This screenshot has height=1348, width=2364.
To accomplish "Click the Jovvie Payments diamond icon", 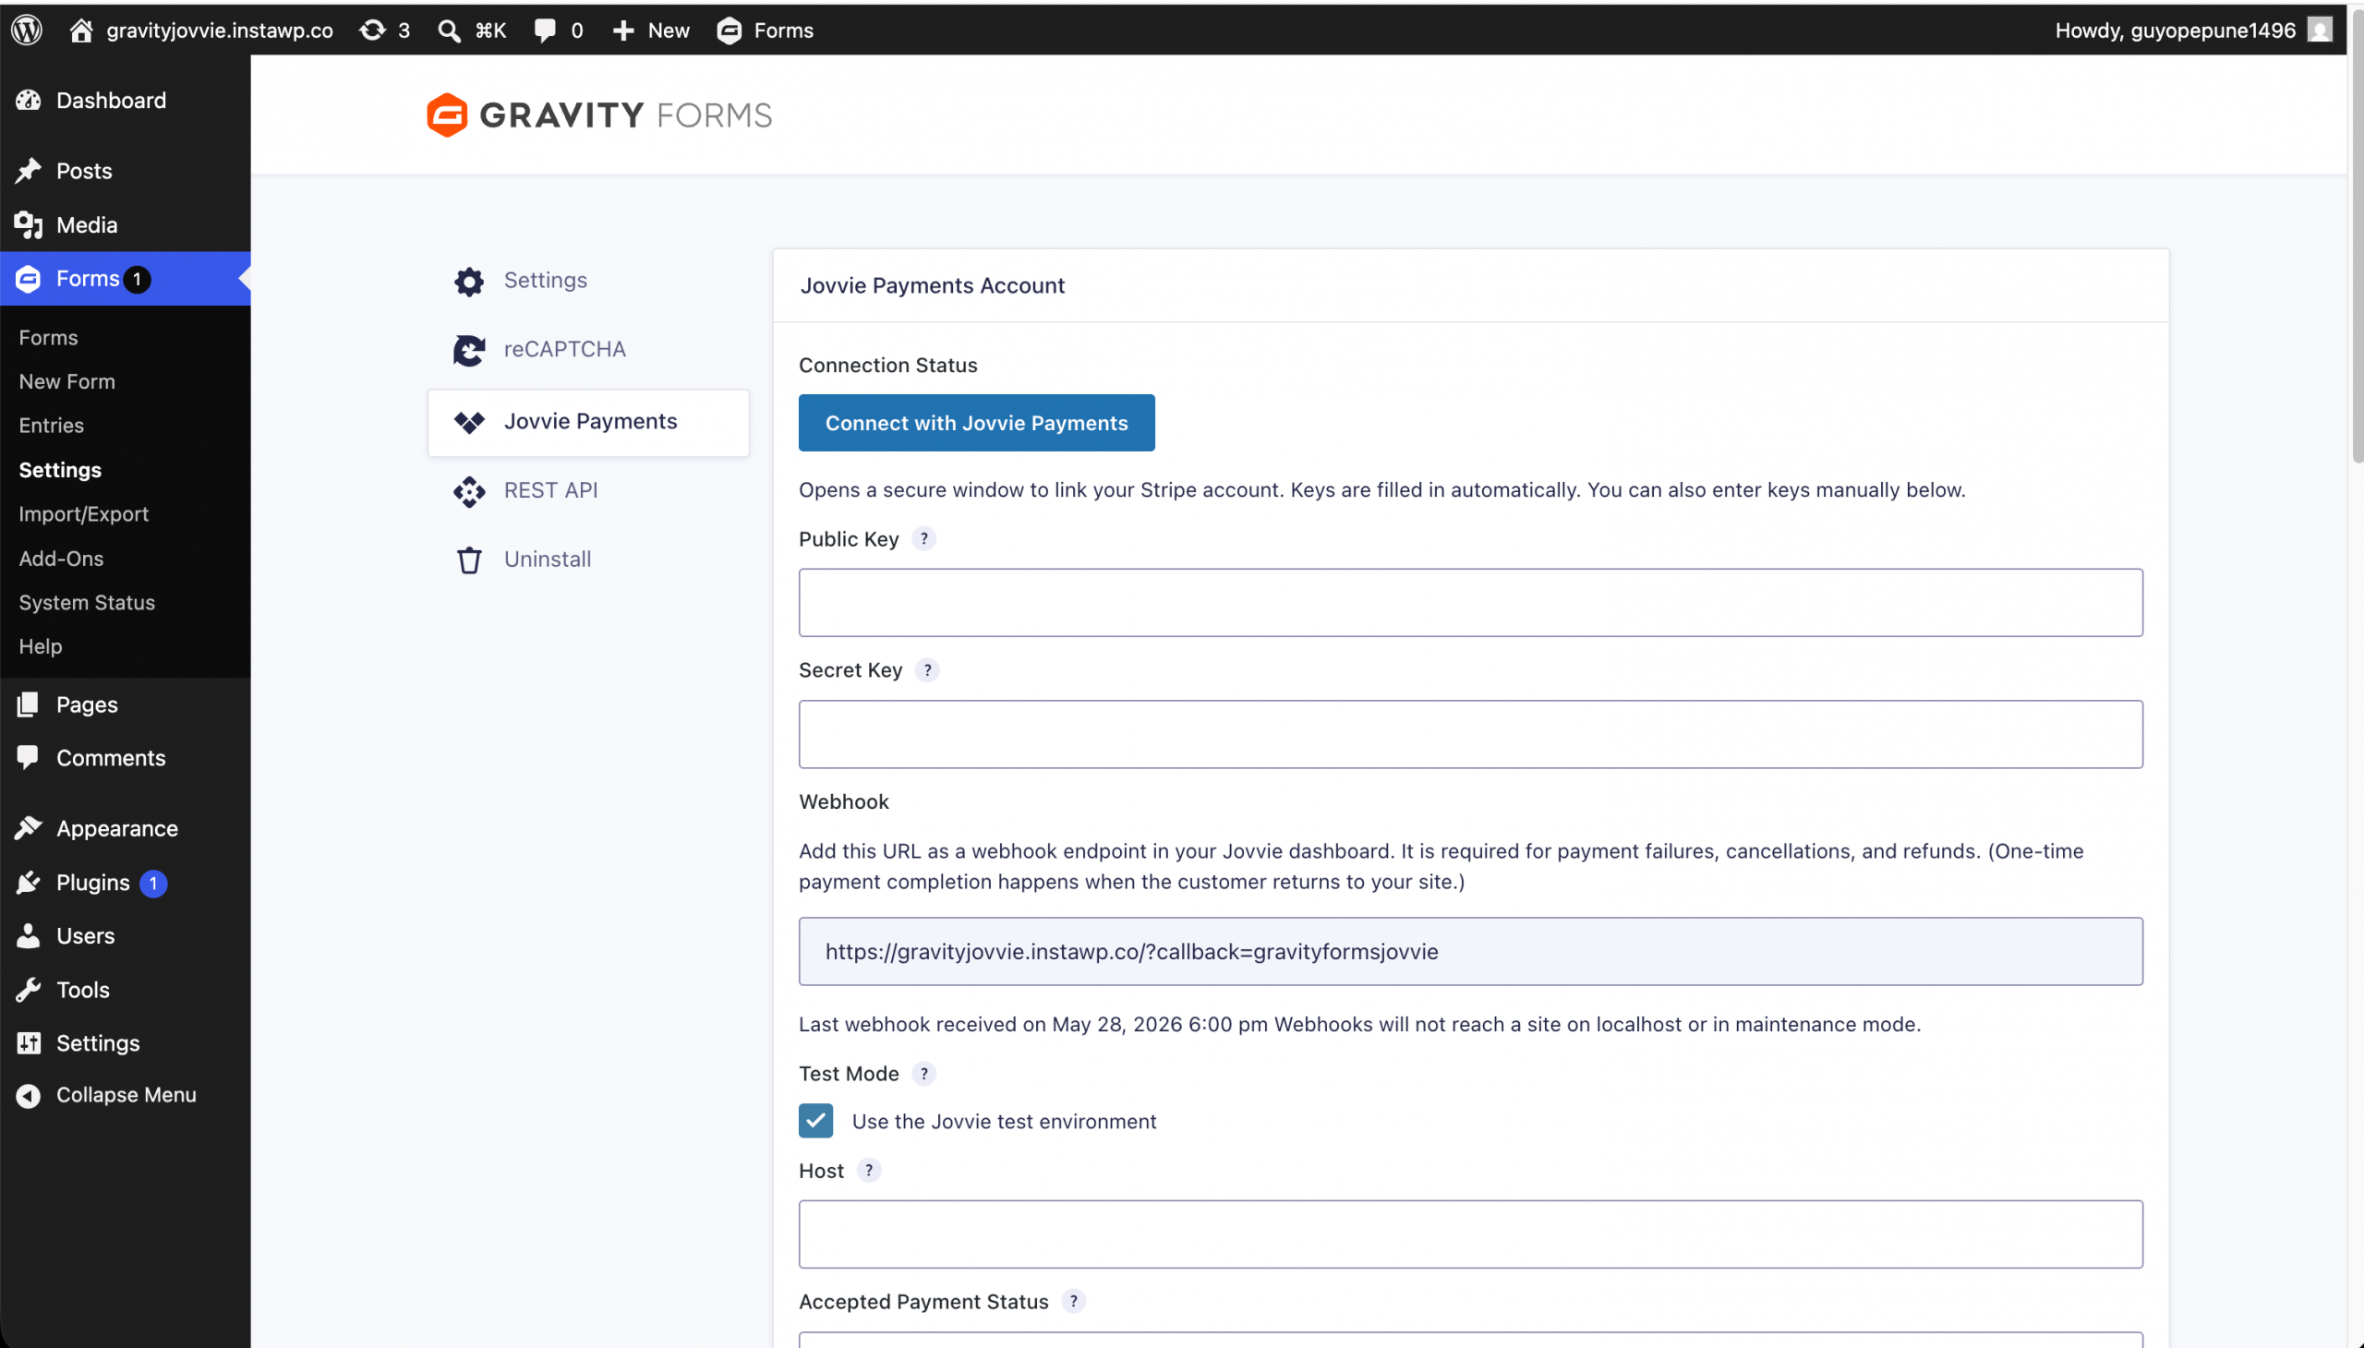I will click(x=469, y=422).
